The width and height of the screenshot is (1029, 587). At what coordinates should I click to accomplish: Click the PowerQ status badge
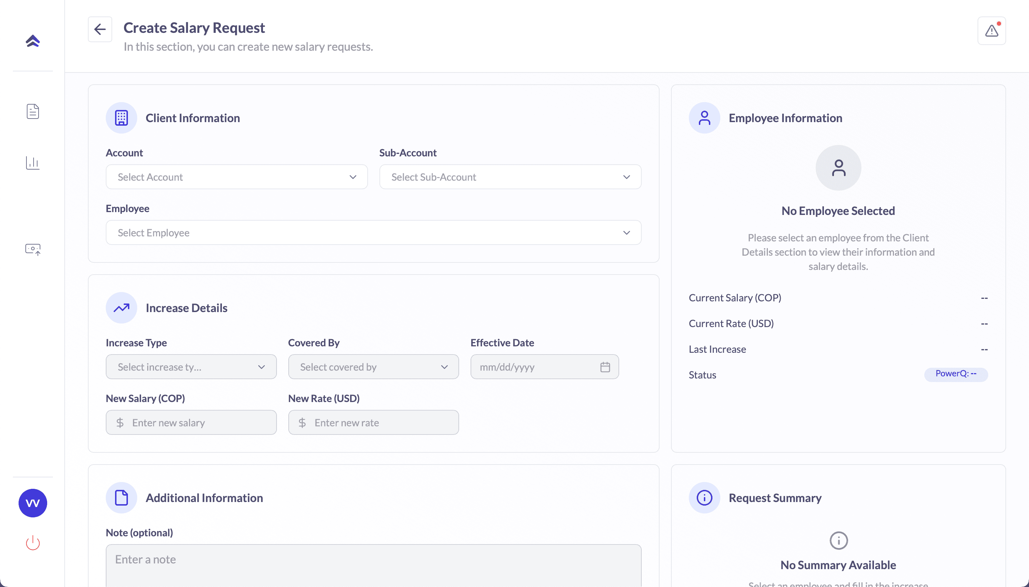pos(956,374)
